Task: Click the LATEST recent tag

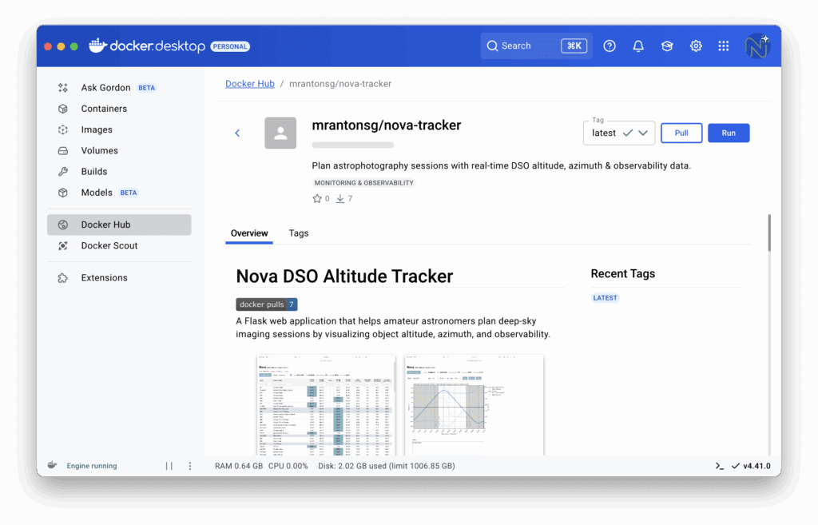Action: pos(606,298)
